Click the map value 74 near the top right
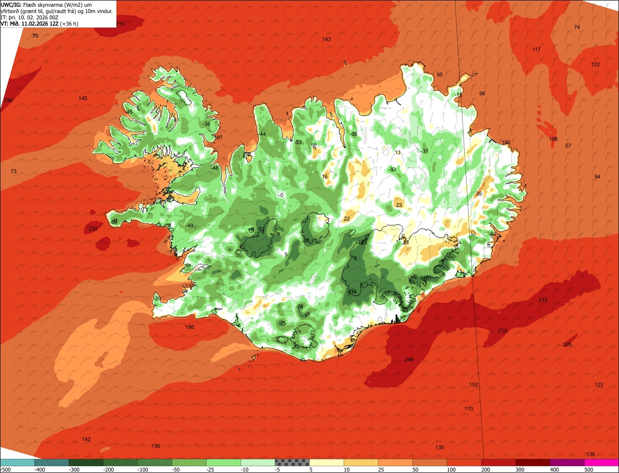Viewport: 619px width, 473px height. (576, 27)
